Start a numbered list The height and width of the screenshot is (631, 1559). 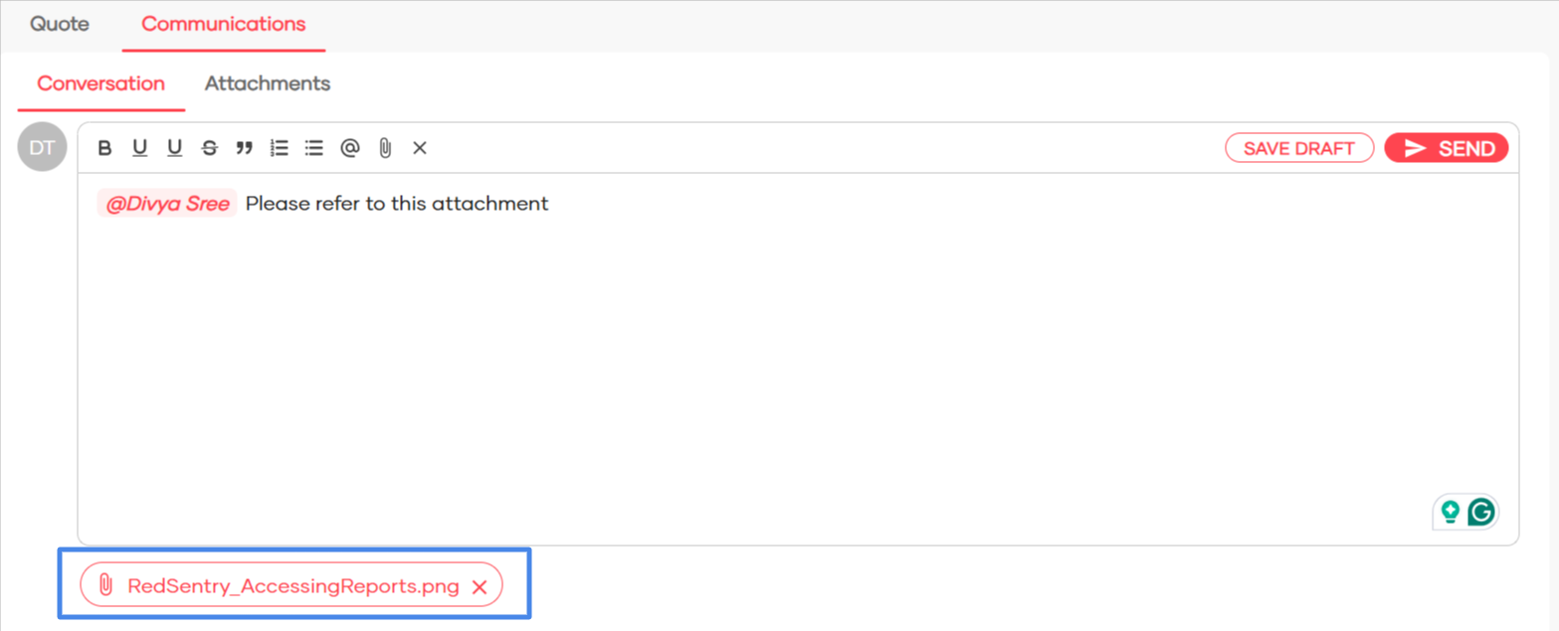click(280, 149)
